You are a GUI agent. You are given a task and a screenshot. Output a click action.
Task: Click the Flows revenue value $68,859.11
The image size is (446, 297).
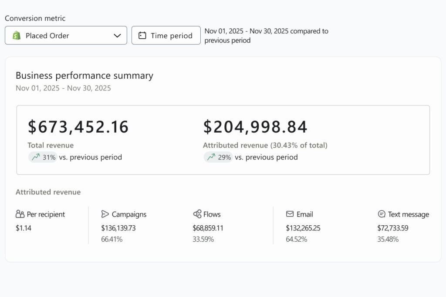click(x=208, y=228)
